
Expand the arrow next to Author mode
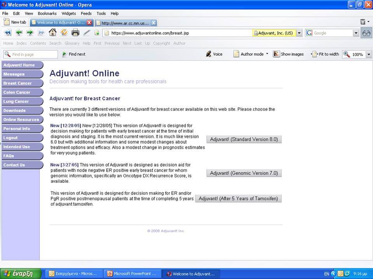click(x=267, y=54)
